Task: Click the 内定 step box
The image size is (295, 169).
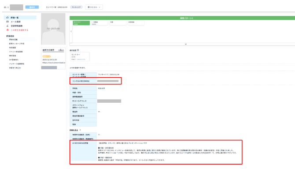Action: point(118,23)
